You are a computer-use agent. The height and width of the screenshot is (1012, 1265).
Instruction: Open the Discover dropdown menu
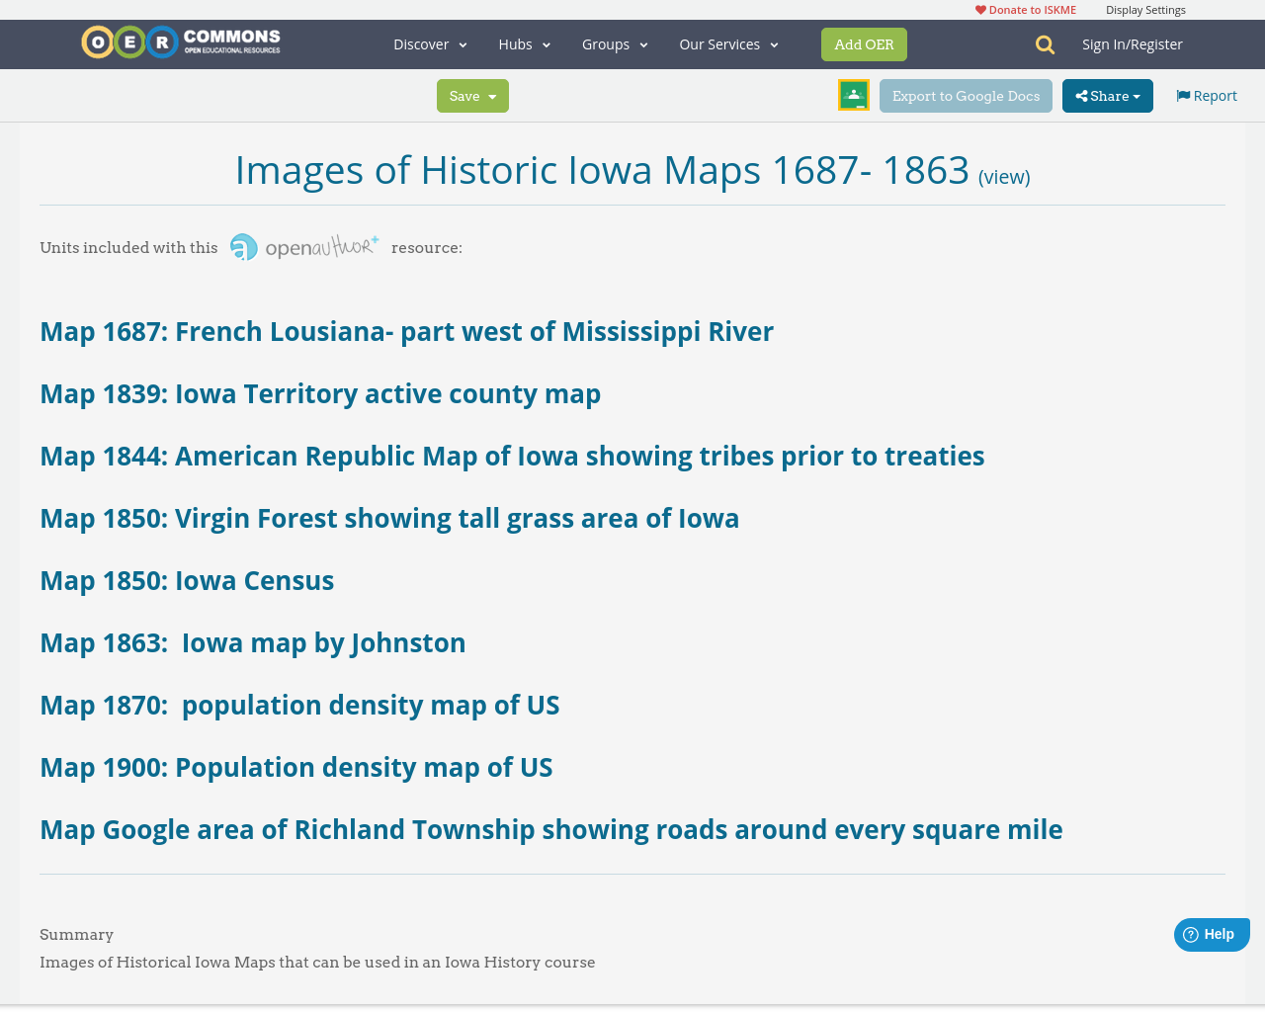[429, 42]
